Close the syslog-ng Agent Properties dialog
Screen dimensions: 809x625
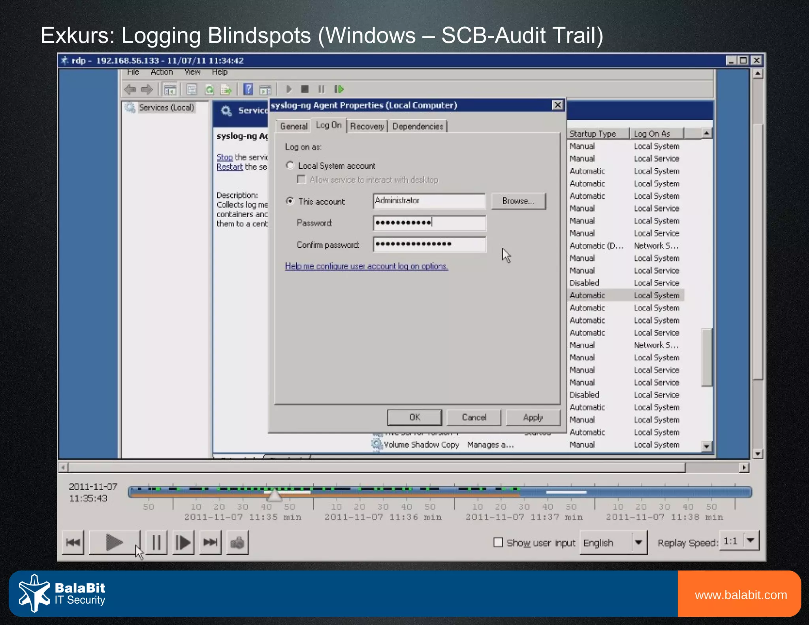click(x=557, y=105)
